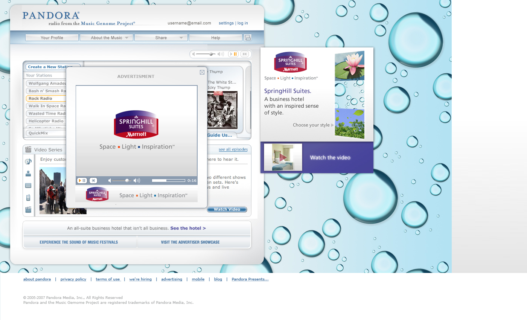Image resolution: width=527 pixels, height=320 pixels.
Task: Select the QuickMix station
Action: 46,133
